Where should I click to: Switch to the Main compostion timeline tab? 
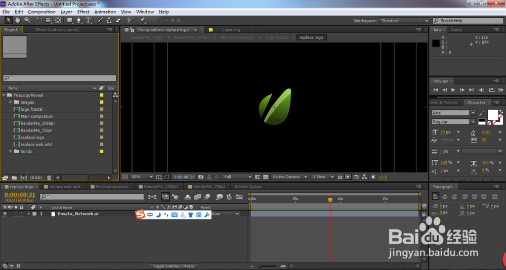pyautogui.click(x=112, y=187)
